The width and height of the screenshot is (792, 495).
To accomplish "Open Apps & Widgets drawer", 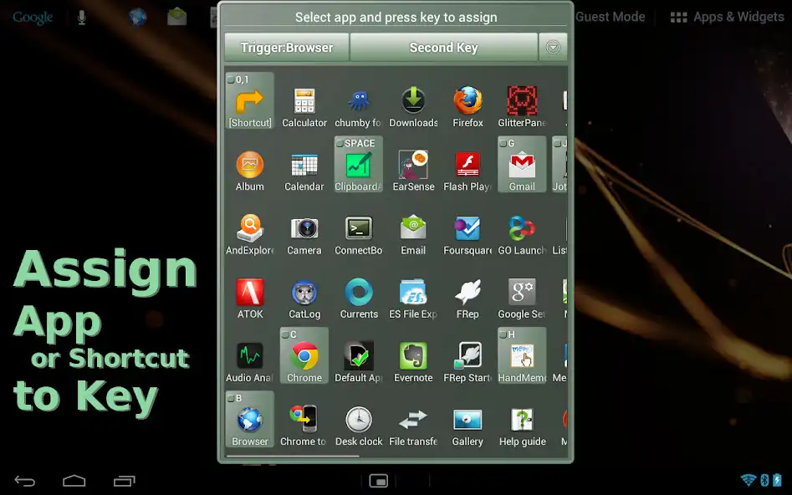I will (728, 17).
